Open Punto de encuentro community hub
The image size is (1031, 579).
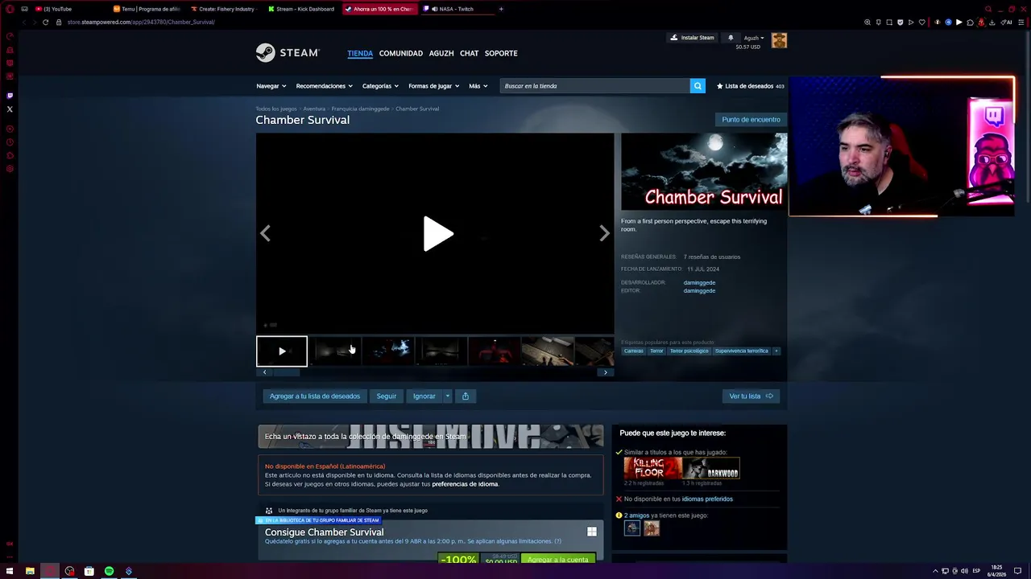click(751, 120)
